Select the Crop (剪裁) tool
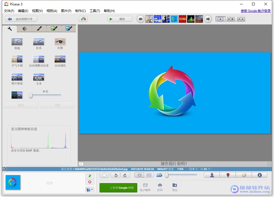 [x=17, y=42]
